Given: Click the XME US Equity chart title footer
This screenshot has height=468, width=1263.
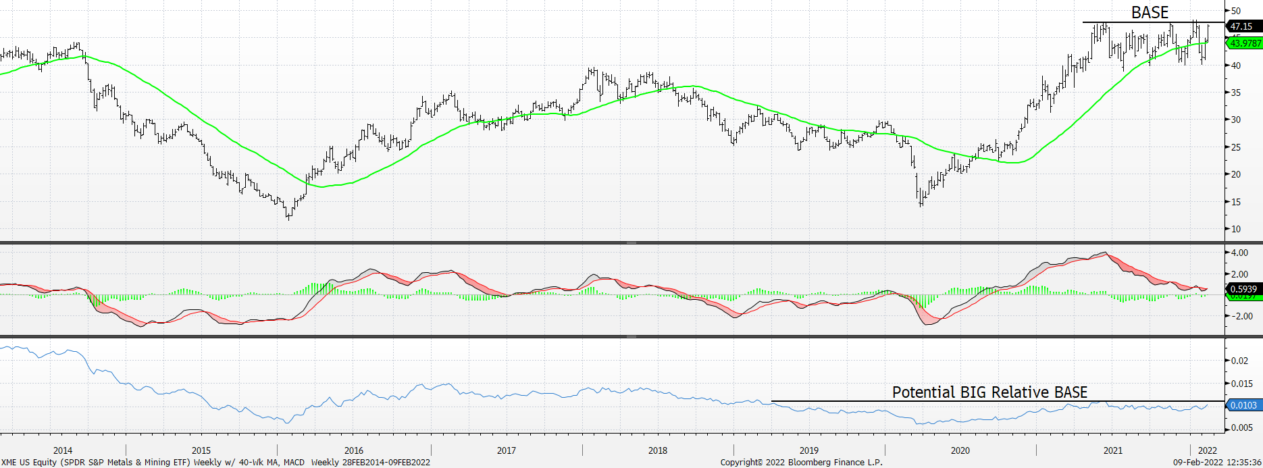Looking at the screenshot, I should click(215, 463).
